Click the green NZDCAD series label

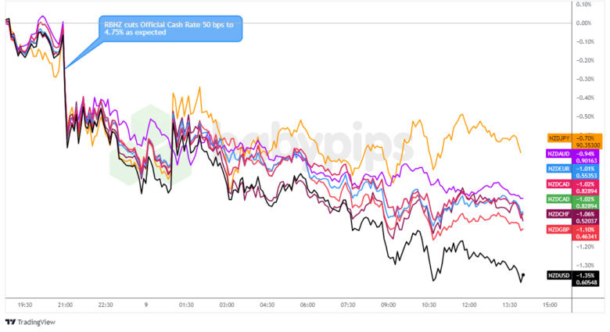tap(559, 198)
